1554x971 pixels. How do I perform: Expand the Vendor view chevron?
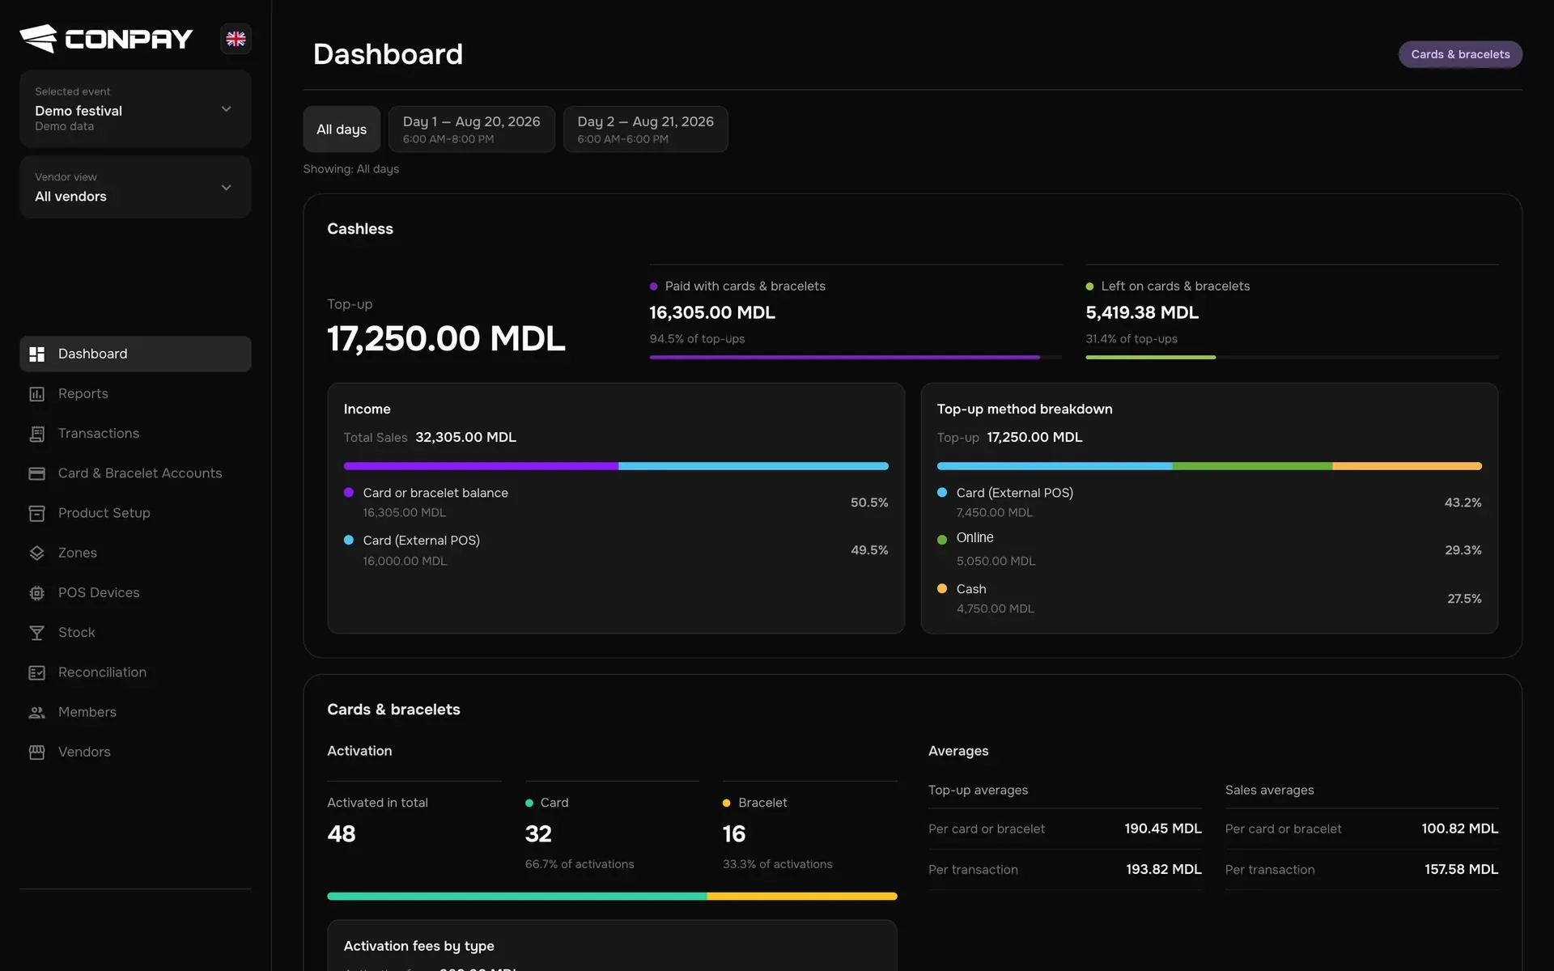(x=227, y=187)
